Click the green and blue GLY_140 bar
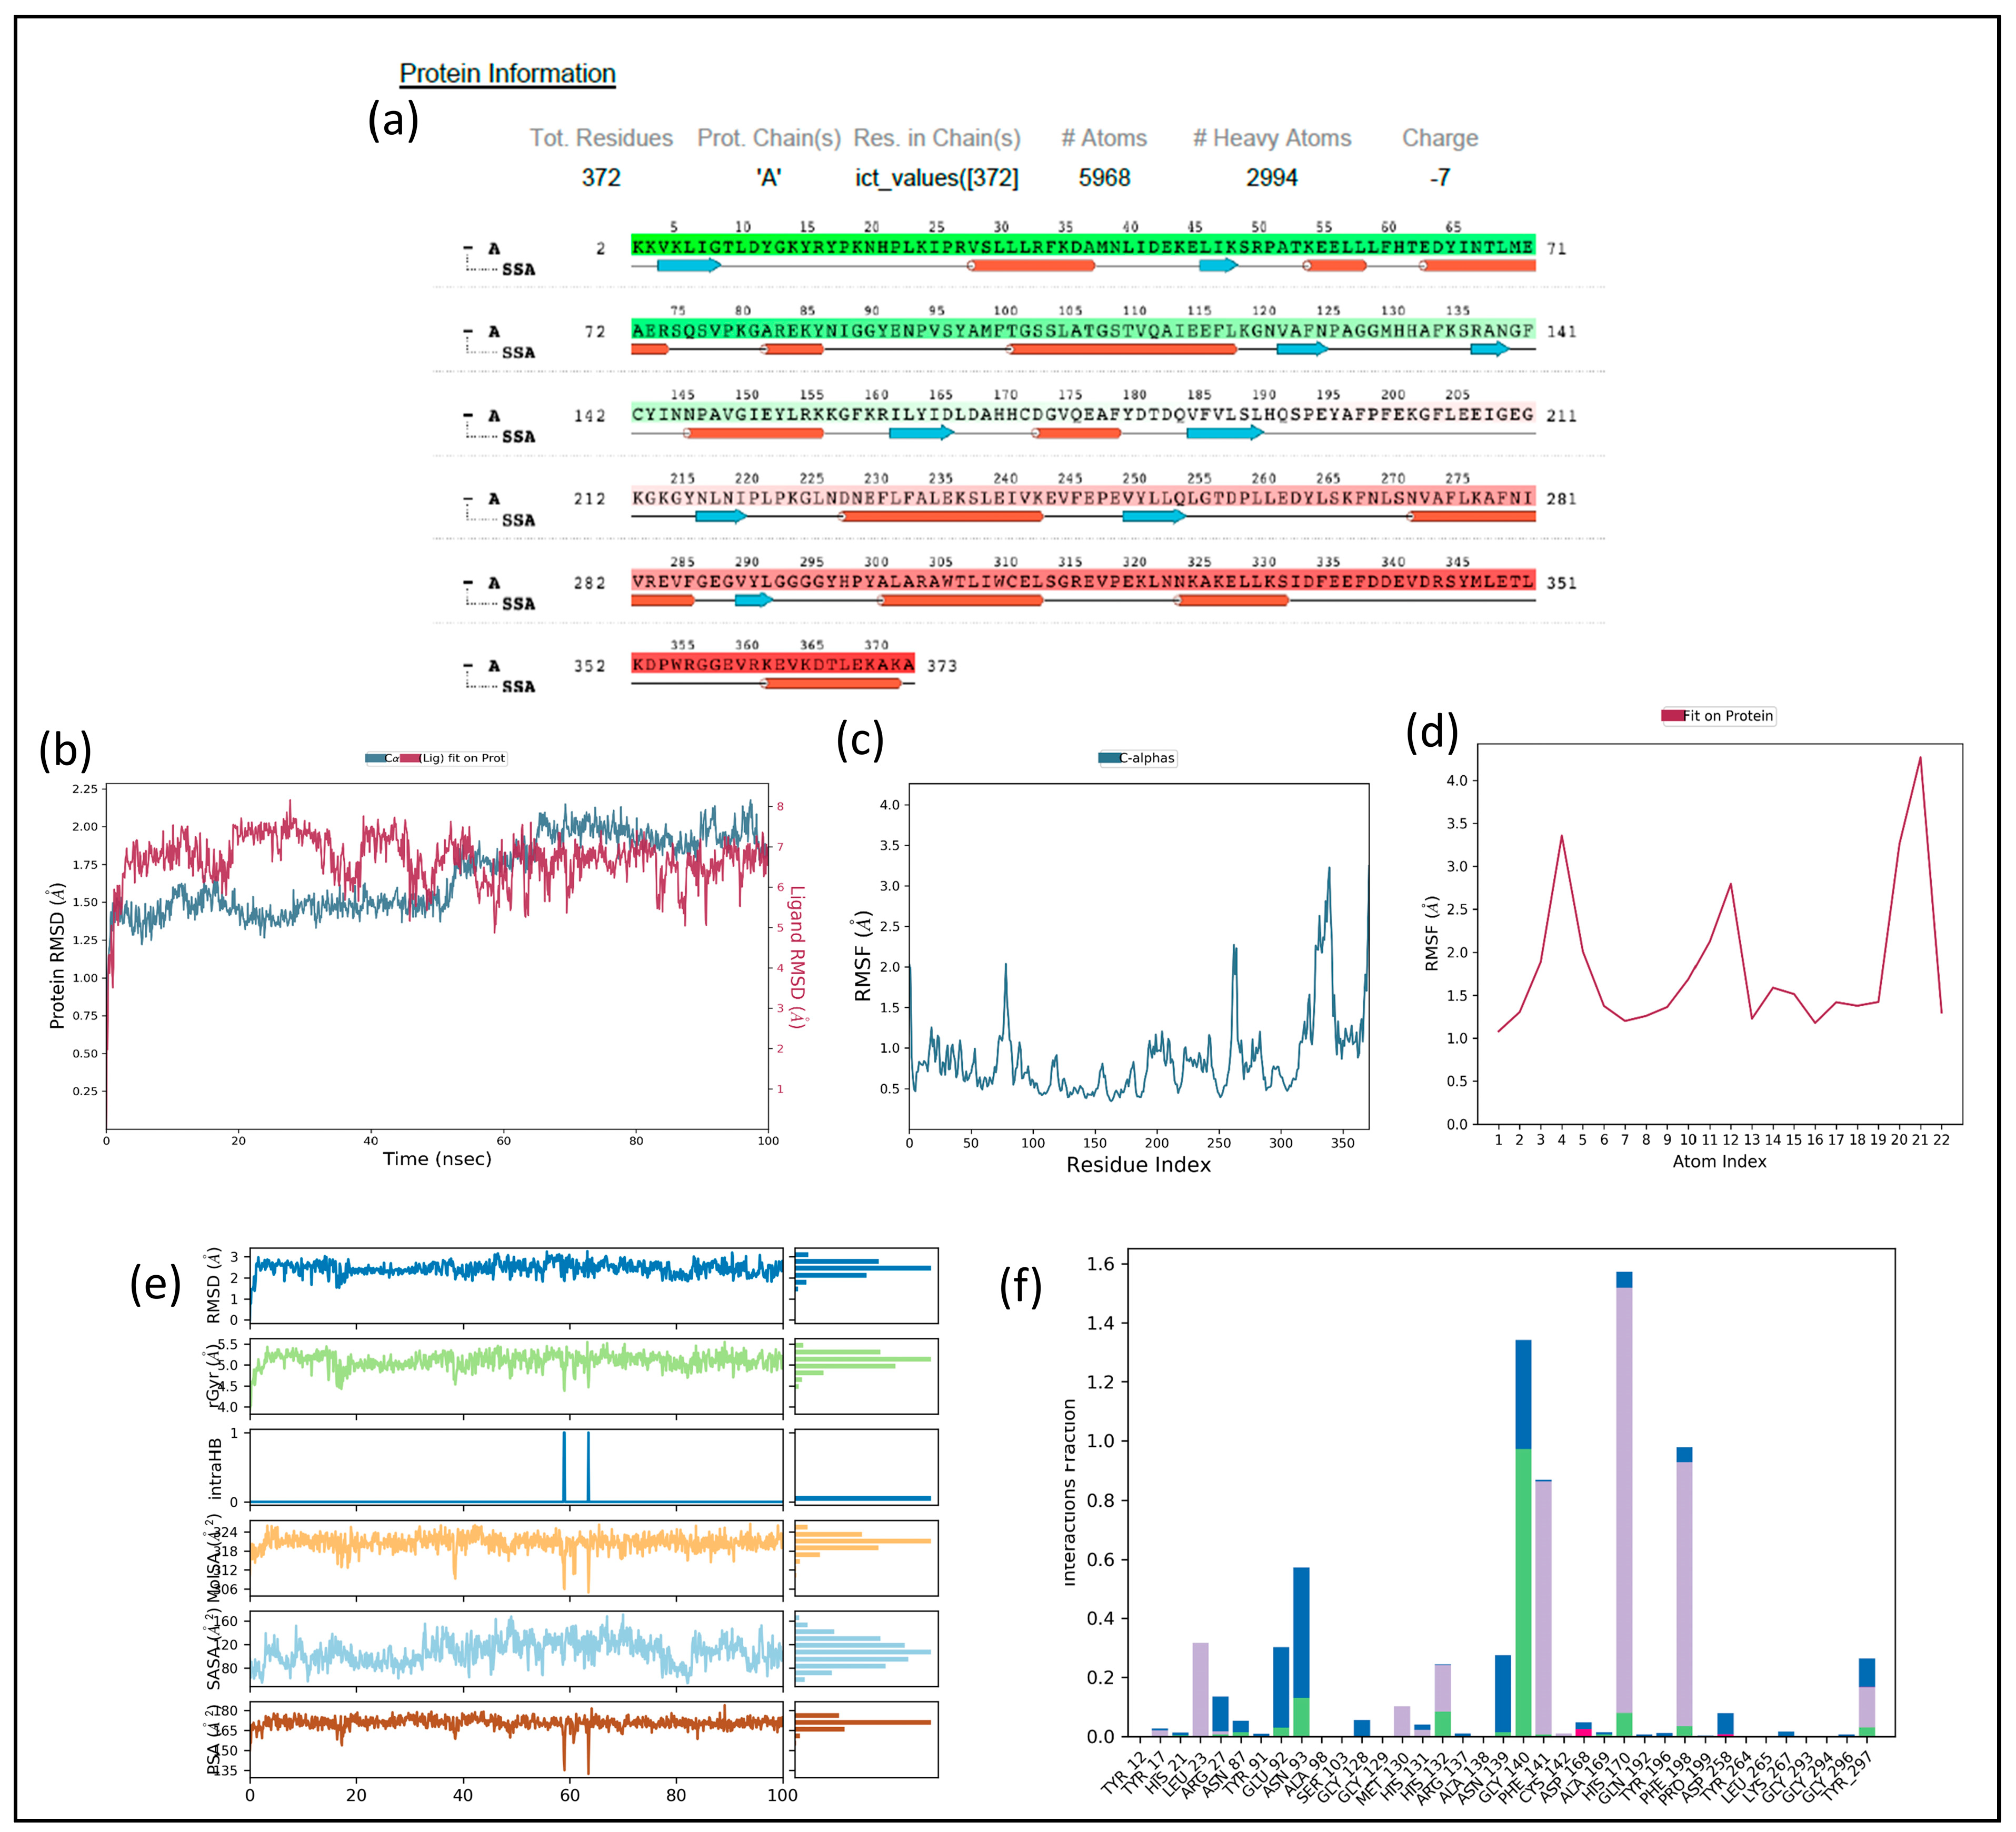Screen dimensions: 2016x1832 click(x=1523, y=1538)
